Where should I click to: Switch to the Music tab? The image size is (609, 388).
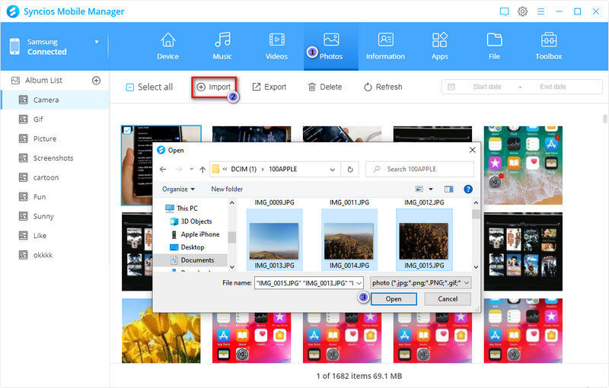click(x=222, y=46)
